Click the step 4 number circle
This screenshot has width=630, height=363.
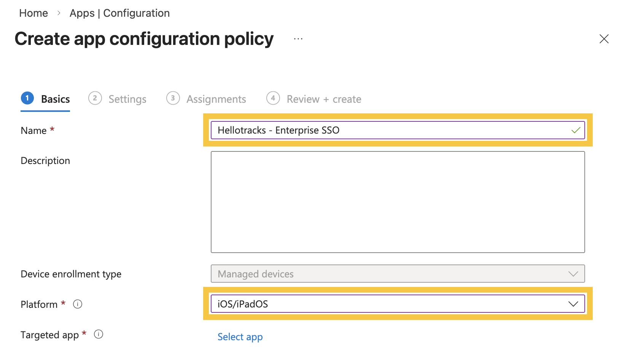(273, 98)
